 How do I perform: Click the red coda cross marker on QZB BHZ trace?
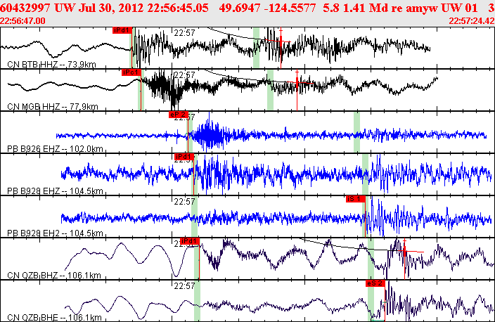(x=404, y=252)
